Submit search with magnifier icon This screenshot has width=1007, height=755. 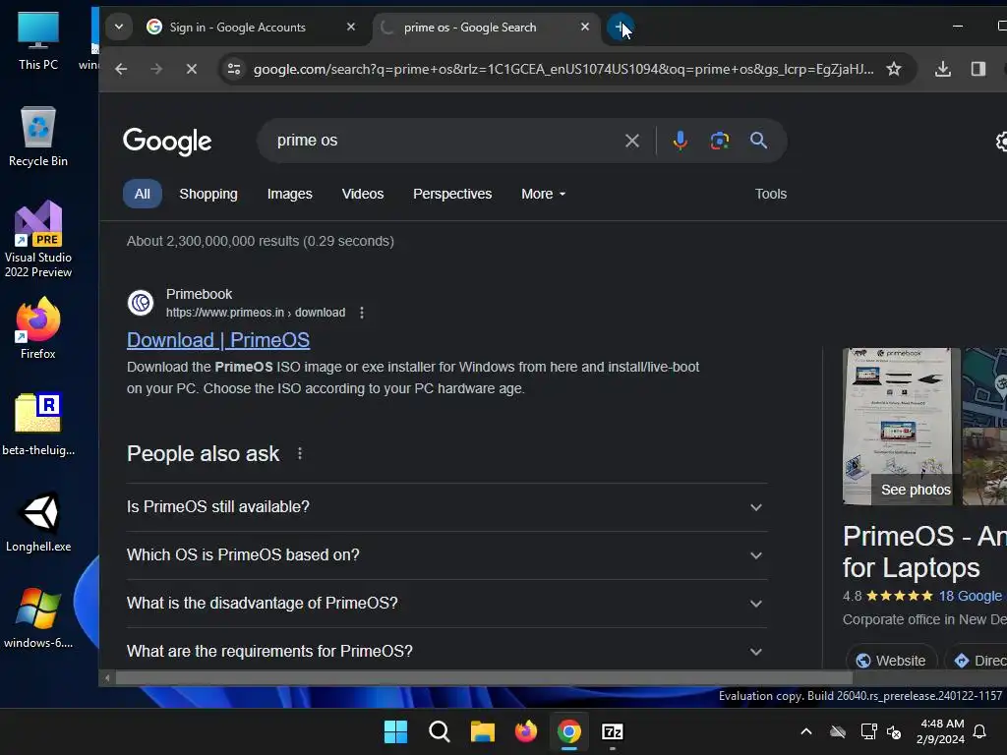click(x=758, y=141)
